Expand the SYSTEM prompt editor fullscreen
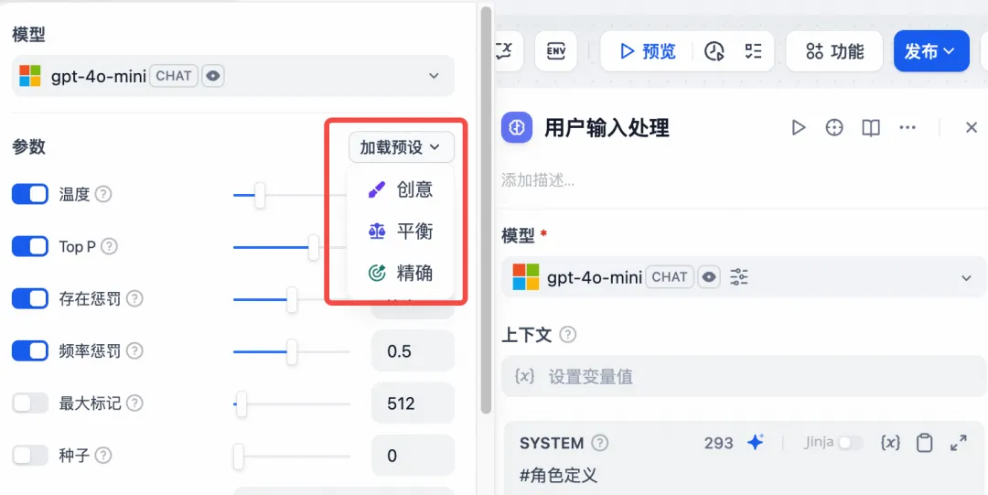This screenshot has height=495, width=988. coord(958,443)
